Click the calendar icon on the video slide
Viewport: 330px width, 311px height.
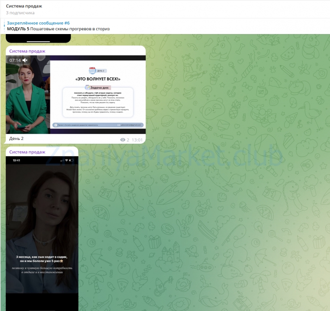[x=92, y=70]
